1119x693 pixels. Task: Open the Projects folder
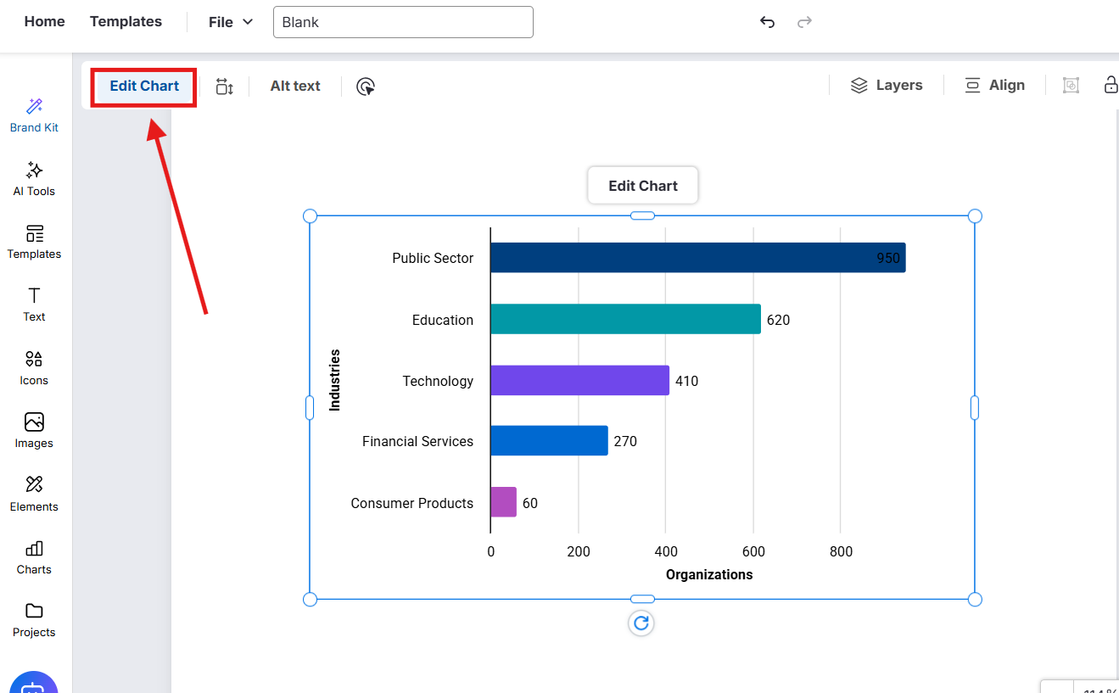coord(34,620)
